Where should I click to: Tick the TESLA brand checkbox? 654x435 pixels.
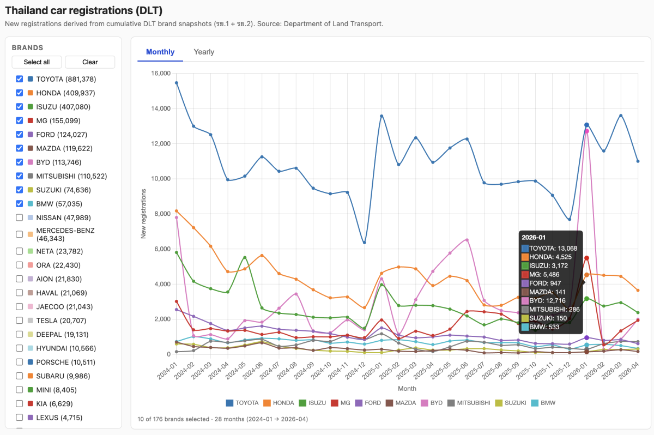click(x=20, y=321)
